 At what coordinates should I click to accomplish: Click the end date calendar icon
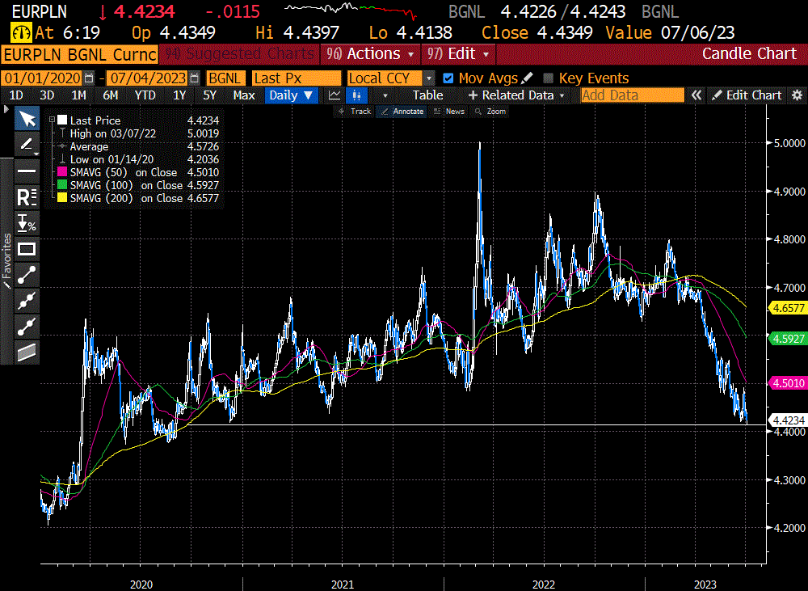coord(194,78)
